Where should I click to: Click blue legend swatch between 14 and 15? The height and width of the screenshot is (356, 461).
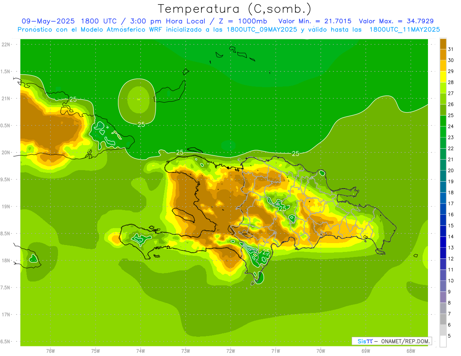[443, 231]
